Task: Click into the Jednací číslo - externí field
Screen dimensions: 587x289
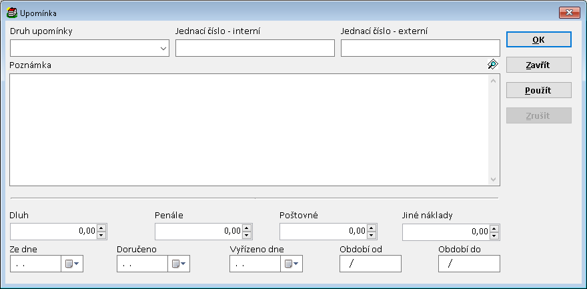Action: (x=420, y=48)
